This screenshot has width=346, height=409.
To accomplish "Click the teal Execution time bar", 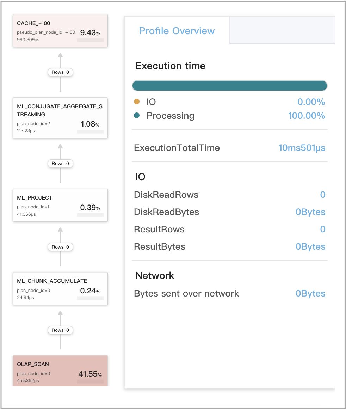I will pyautogui.click(x=229, y=85).
